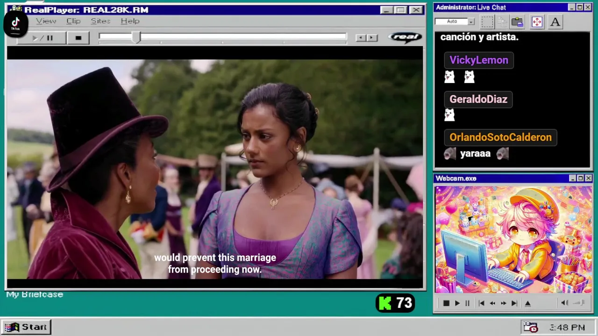Minimize the Webcam.exe window
This screenshot has height=336, width=598.
(572, 178)
